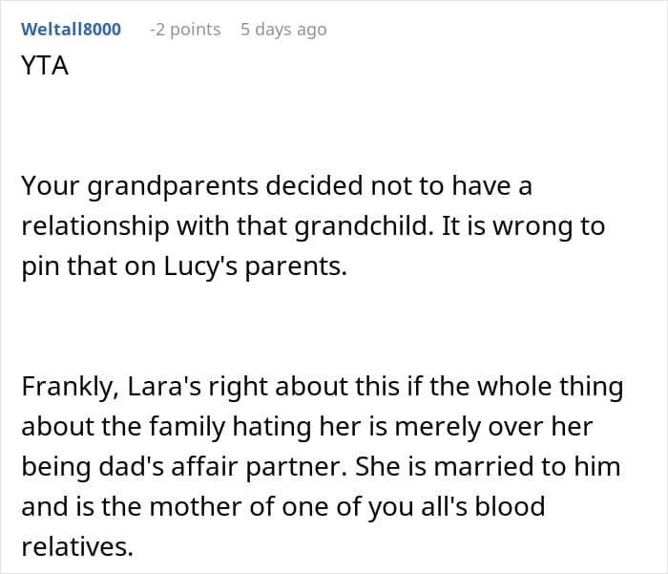Click the "5 days ago" timestamp
Viewport: 668px width, 574px height.
click(283, 30)
